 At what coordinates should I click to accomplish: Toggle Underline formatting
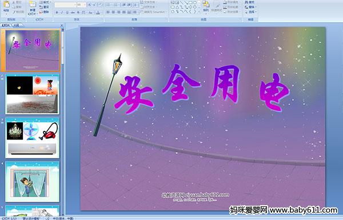tap(67, 13)
